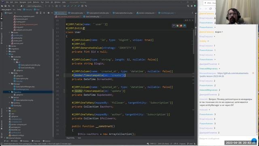Open the Add Configuration selector
The height and width of the screenshot is (146, 259).
34,6
